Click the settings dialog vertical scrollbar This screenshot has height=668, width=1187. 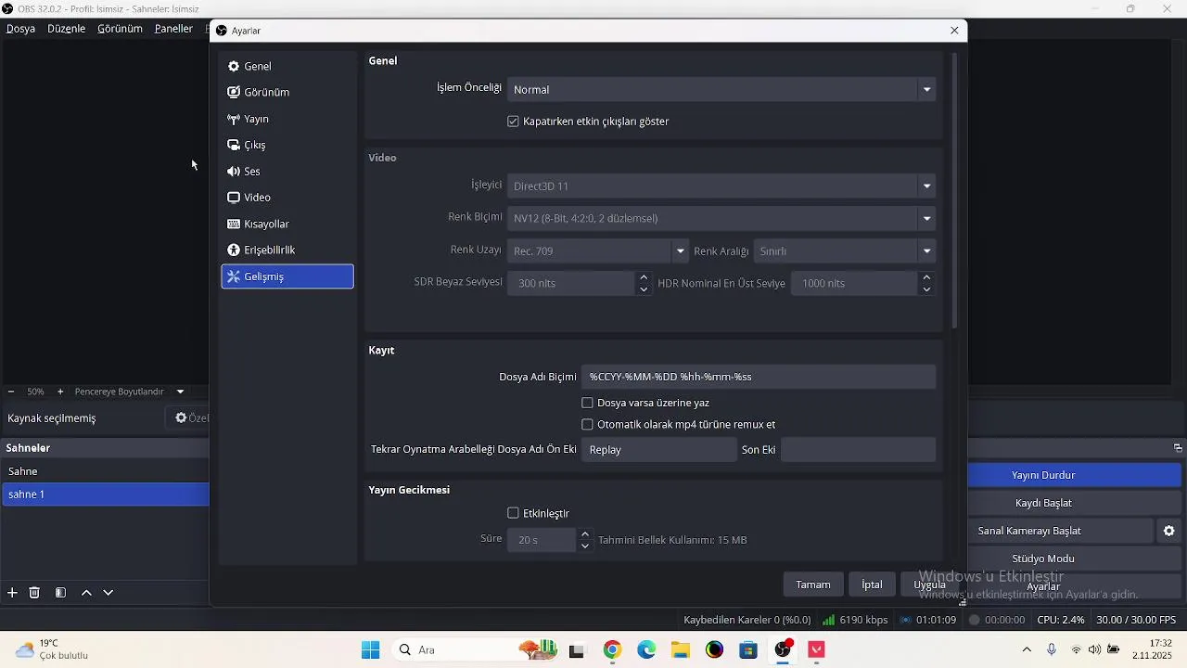point(954,190)
